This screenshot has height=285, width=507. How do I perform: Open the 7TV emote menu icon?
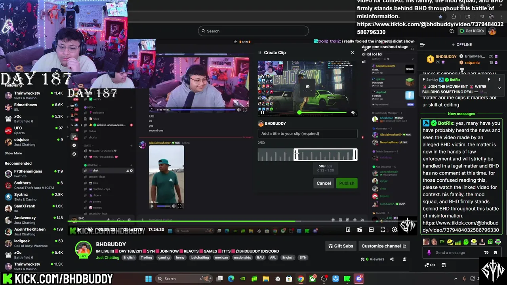pos(486,253)
